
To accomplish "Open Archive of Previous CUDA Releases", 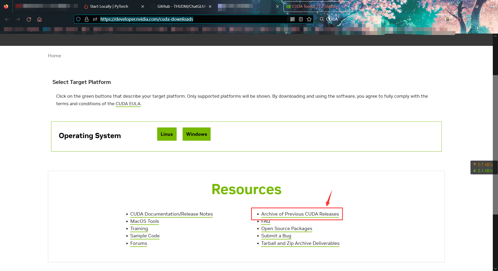I will click(300, 214).
